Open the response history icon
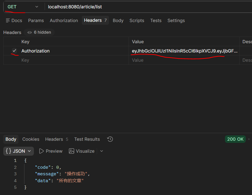This screenshot has width=252, height=195. (110, 139)
